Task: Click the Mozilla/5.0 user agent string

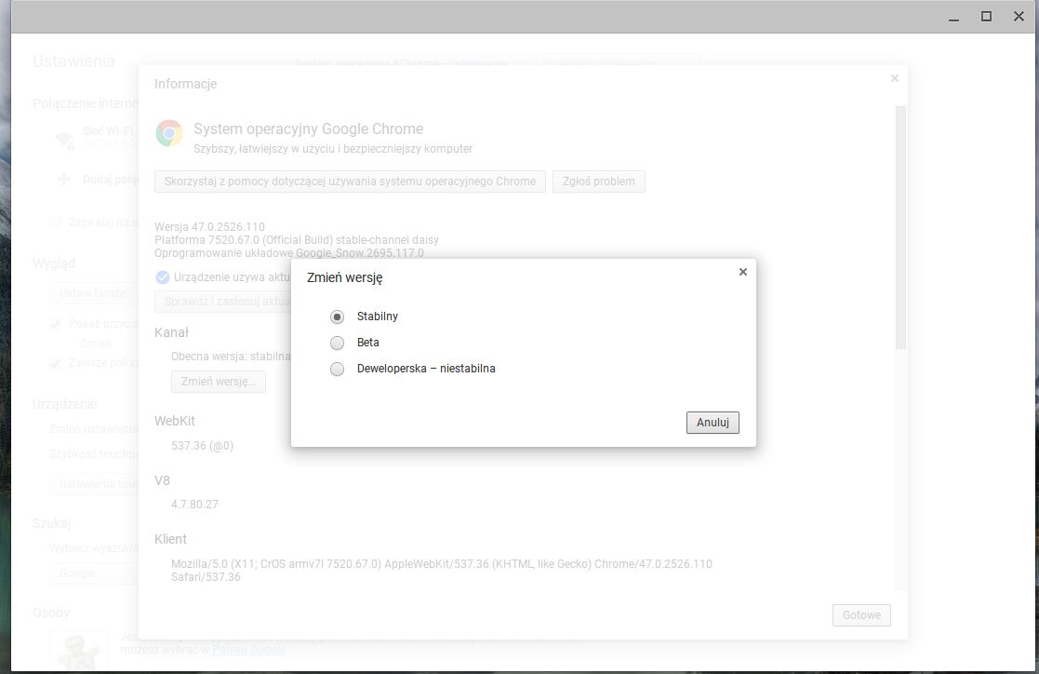Action: (x=441, y=571)
